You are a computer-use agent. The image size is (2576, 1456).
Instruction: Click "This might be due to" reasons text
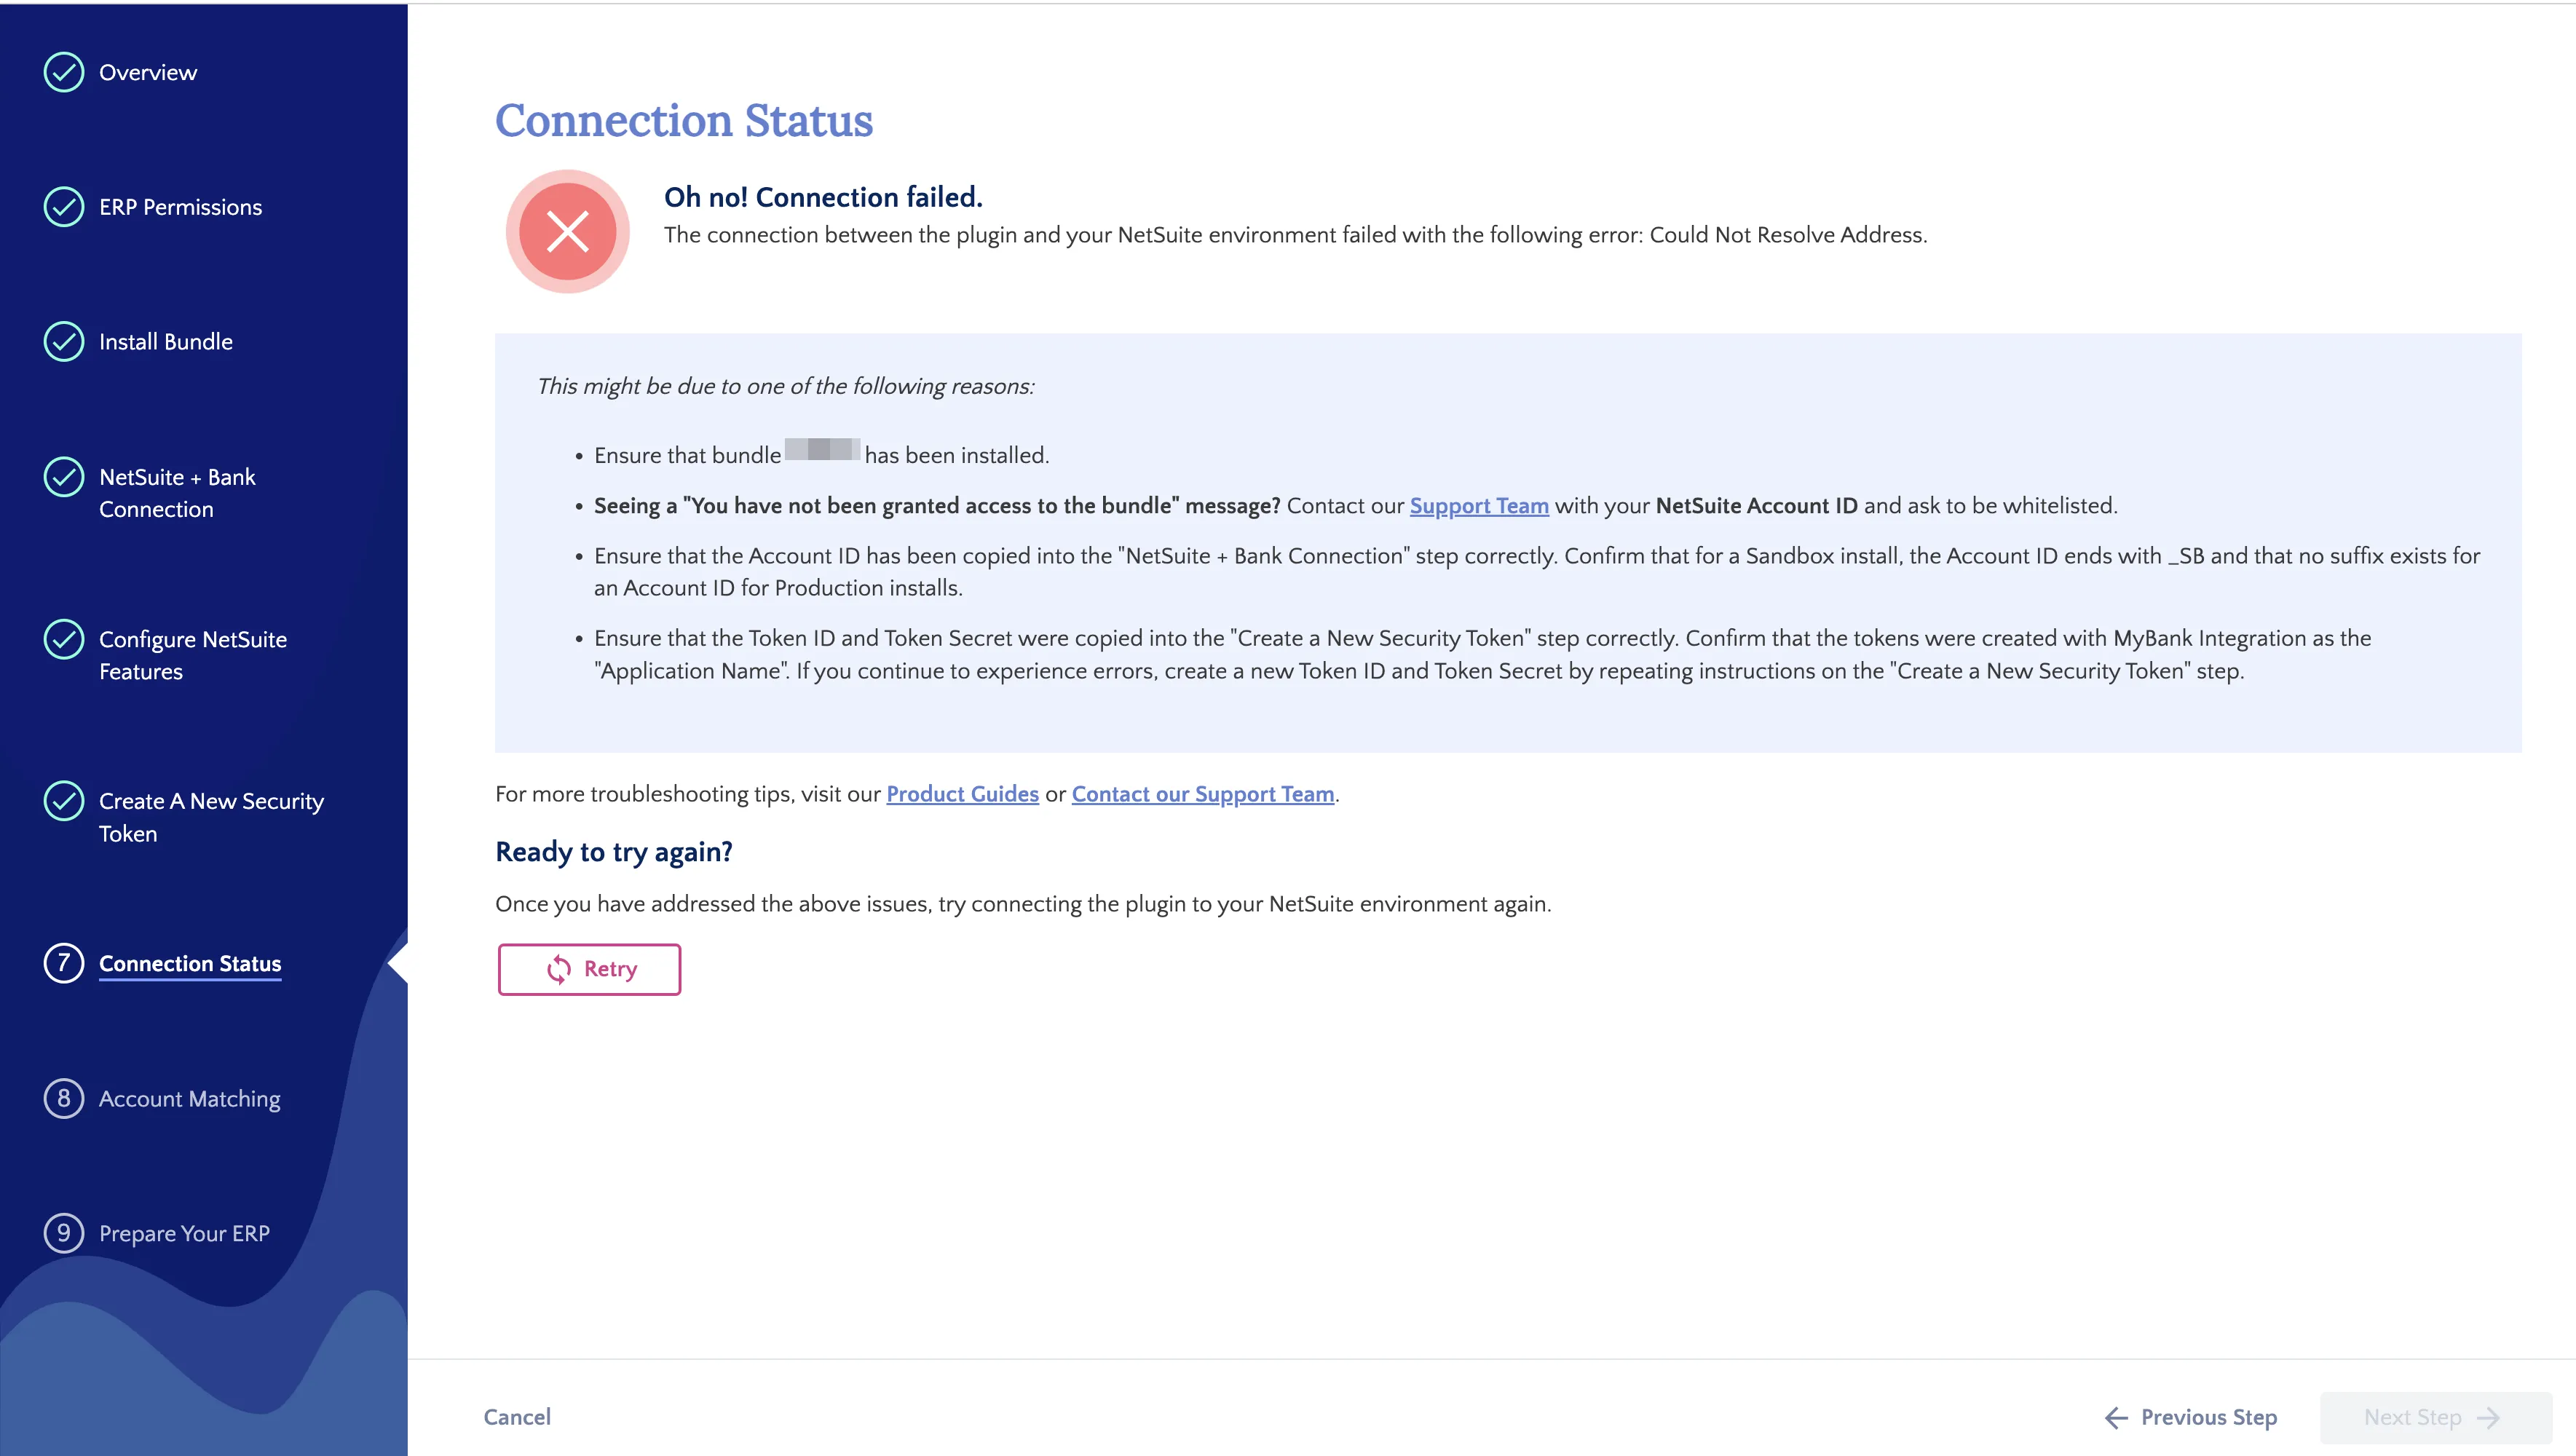point(786,386)
